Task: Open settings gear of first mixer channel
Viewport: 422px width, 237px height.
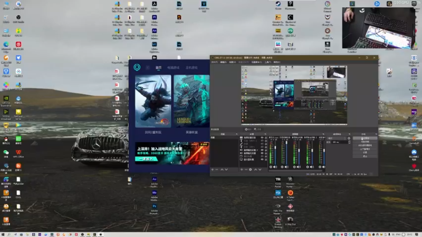Action: point(271,167)
